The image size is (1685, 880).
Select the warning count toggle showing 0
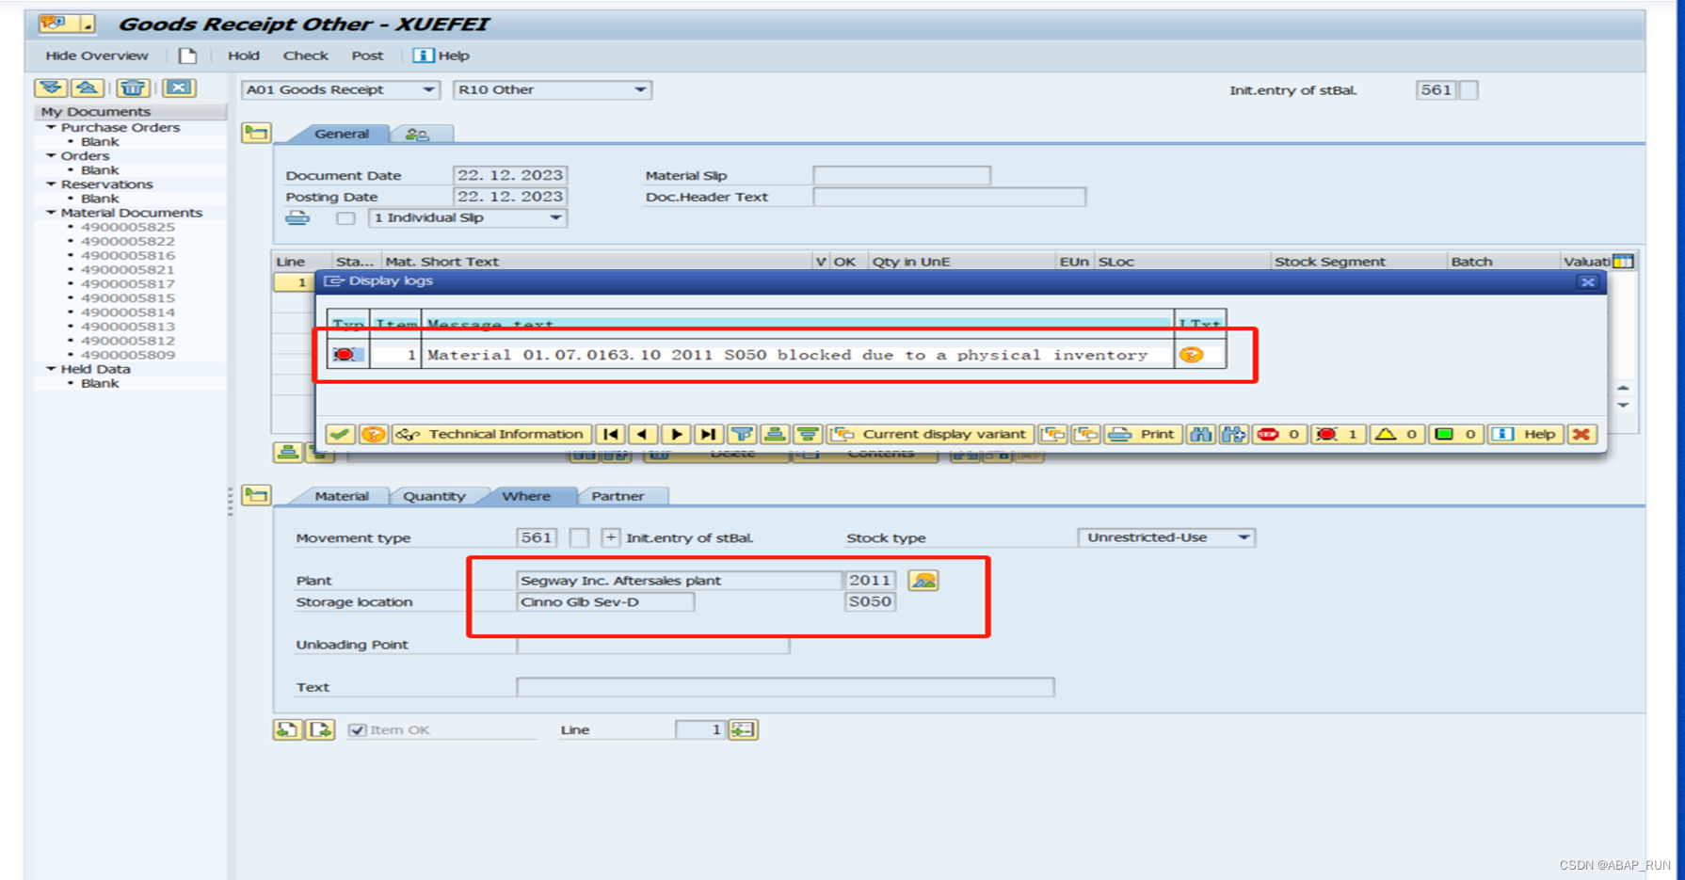coord(1396,434)
